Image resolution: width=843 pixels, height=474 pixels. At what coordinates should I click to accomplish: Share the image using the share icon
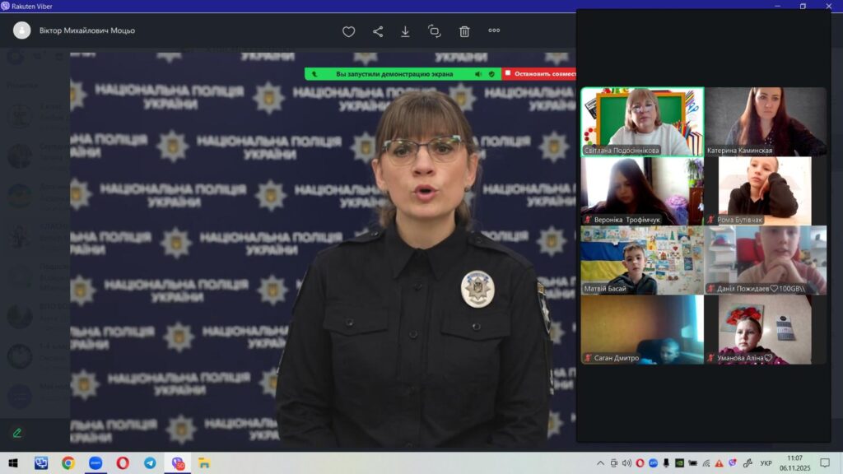(x=378, y=31)
